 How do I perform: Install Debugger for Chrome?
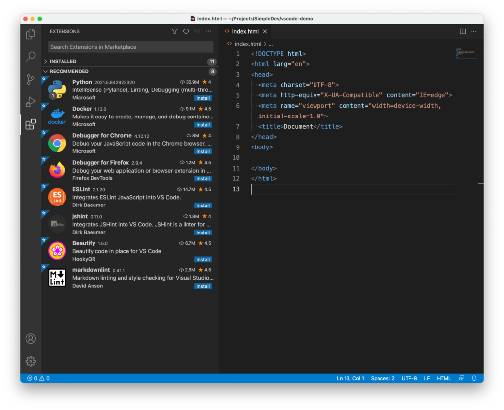203,151
